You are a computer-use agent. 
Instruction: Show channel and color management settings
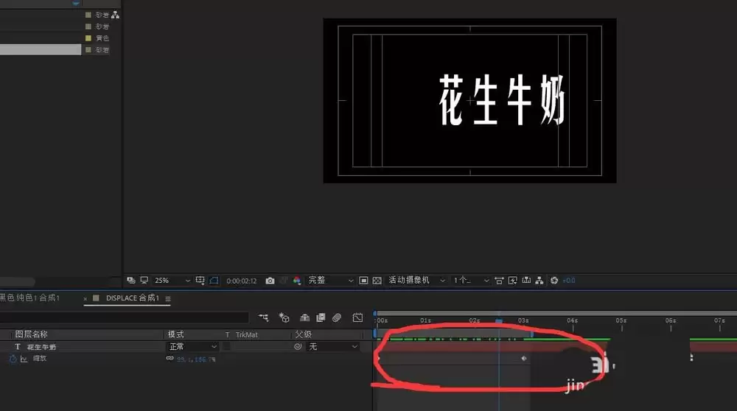tap(296, 281)
